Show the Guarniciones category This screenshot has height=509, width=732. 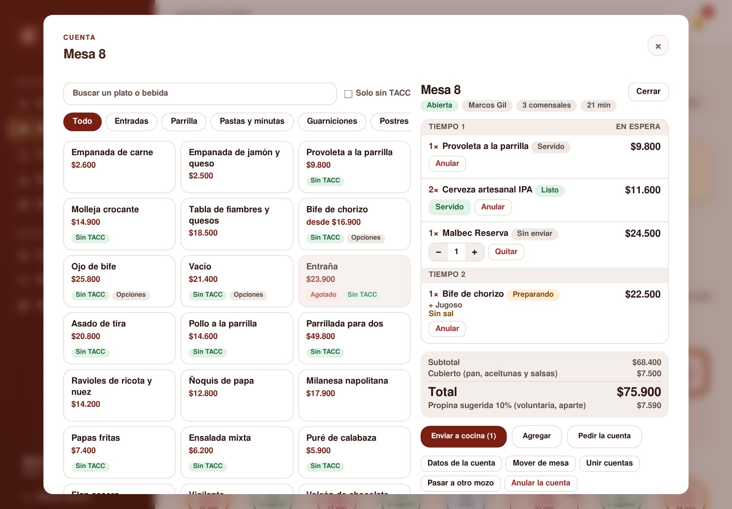click(x=332, y=122)
